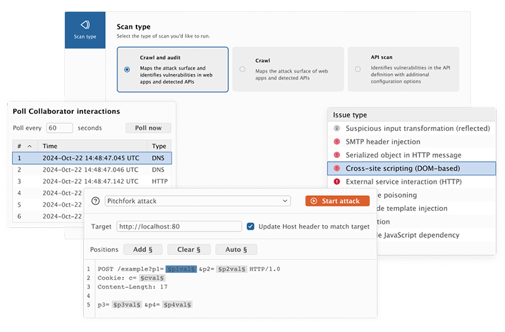Click the Target URL input field

(178, 227)
